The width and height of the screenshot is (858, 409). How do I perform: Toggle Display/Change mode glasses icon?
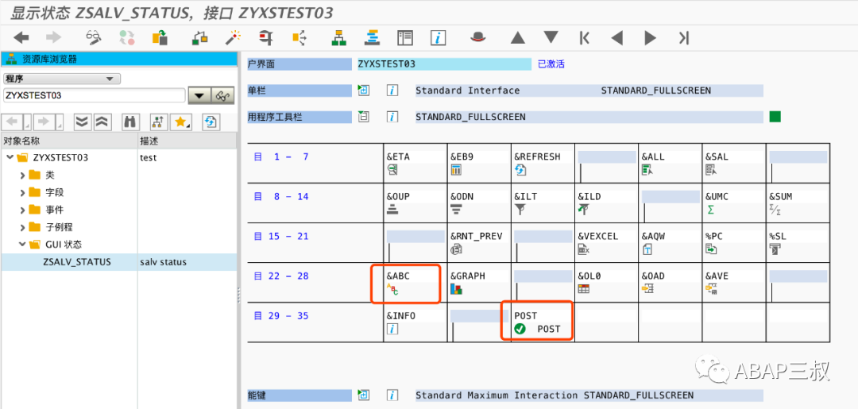94,38
